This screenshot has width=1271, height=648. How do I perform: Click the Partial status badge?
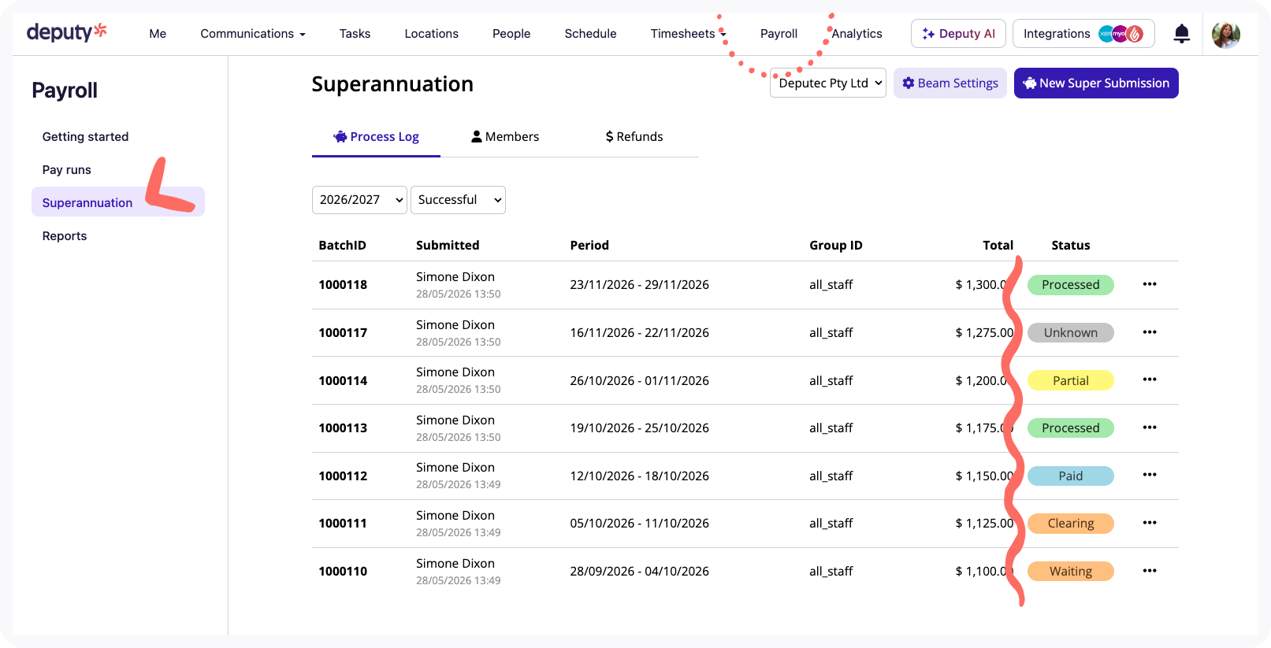(1070, 381)
